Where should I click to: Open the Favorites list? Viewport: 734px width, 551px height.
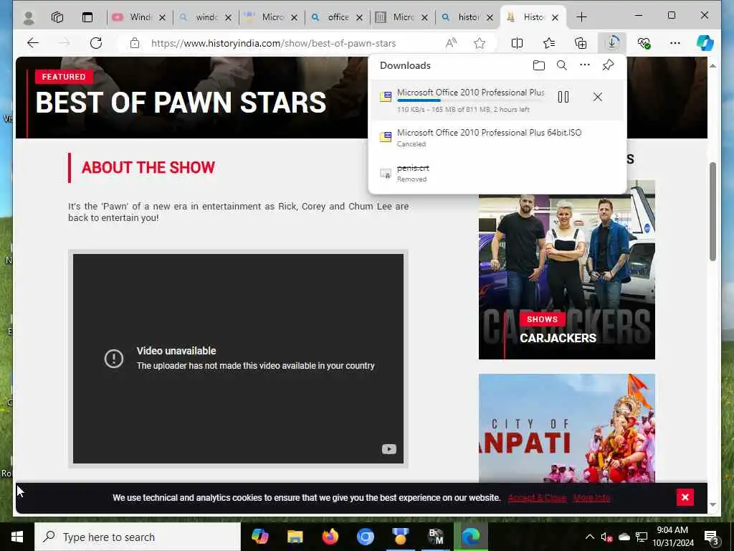[549, 43]
